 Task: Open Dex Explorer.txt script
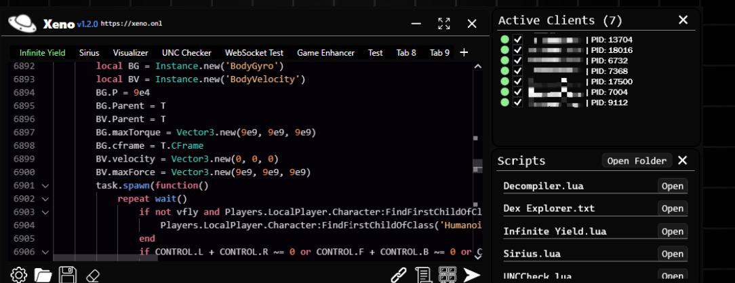pos(672,208)
